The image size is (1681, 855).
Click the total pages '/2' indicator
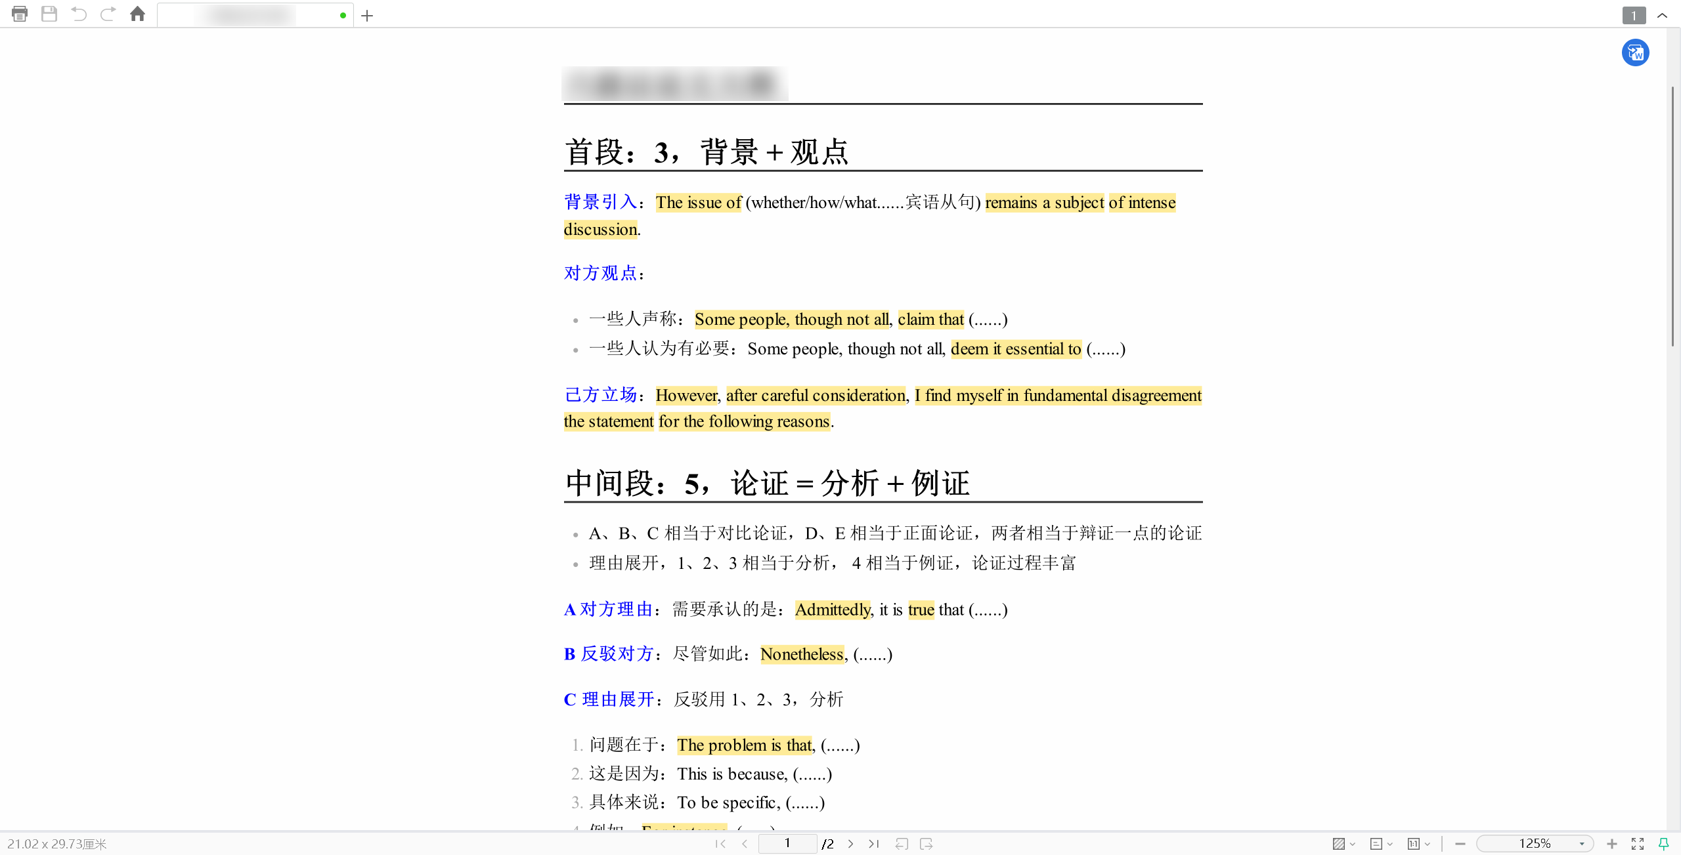point(828,844)
